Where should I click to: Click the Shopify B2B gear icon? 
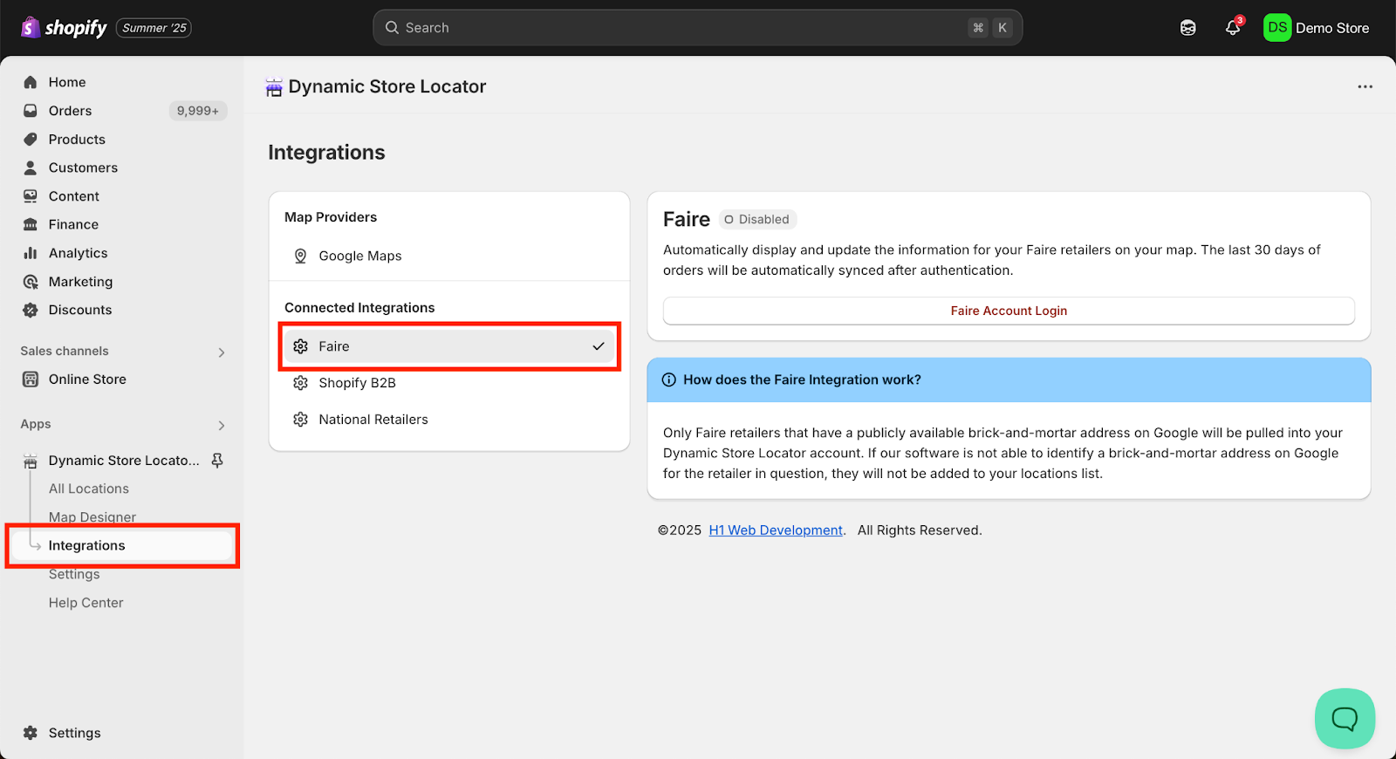tap(300, 383)
